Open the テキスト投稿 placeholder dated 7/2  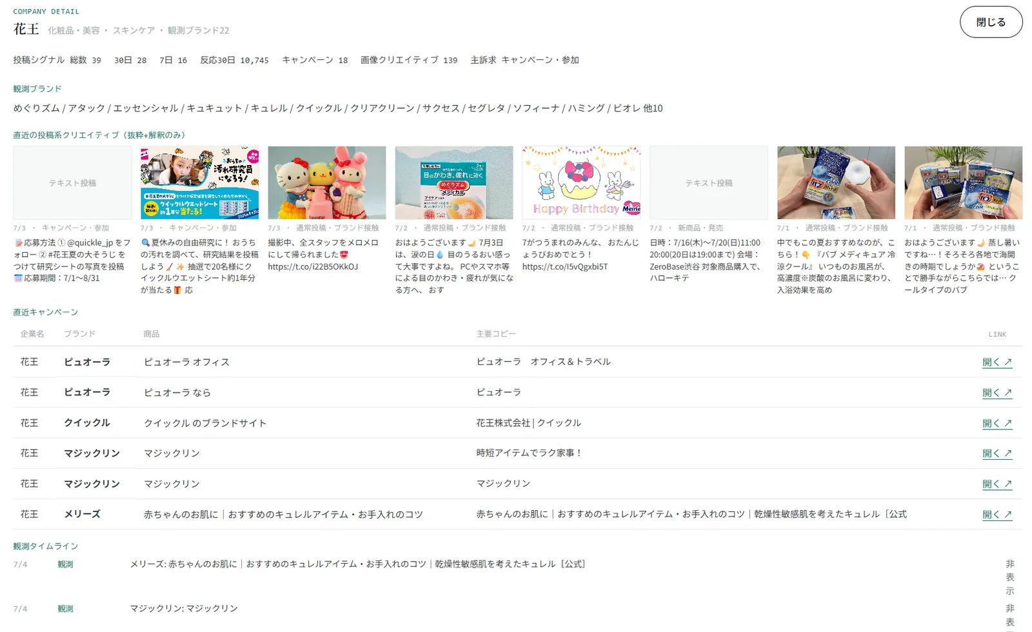(709, 183)
